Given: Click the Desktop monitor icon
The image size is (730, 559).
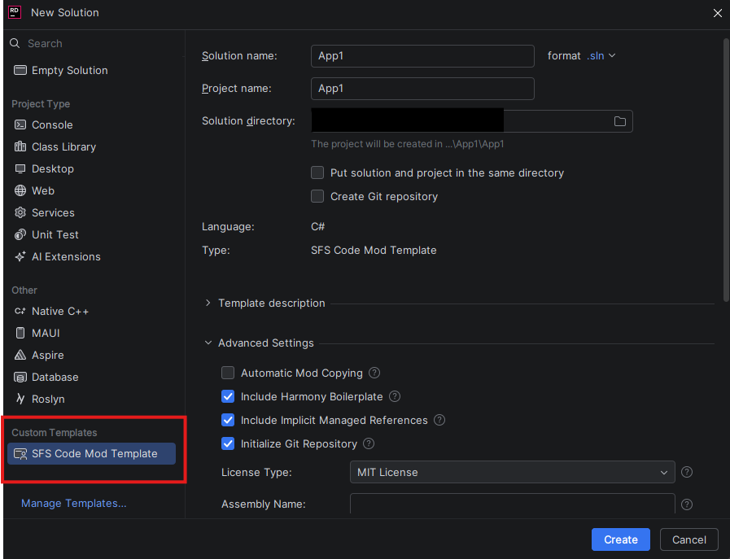Looking at the screenshot, I should 20,168.
